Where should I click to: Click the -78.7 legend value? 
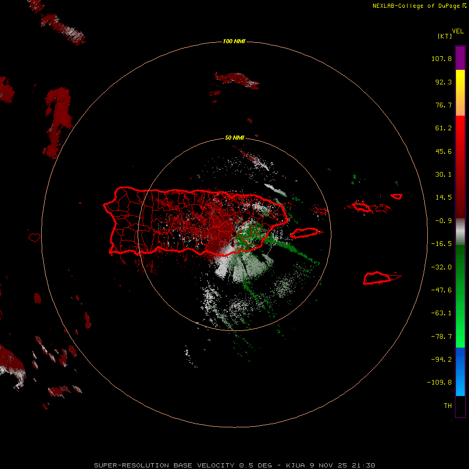pyautogui.click(x=441, y=337)
